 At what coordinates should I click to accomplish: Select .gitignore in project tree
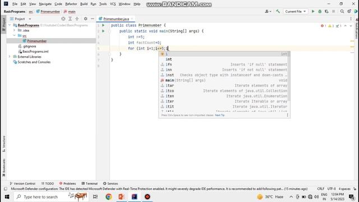coord(29,46)
